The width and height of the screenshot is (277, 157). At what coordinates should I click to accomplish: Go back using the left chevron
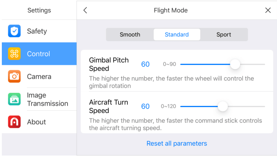click(x=85, y=10)
